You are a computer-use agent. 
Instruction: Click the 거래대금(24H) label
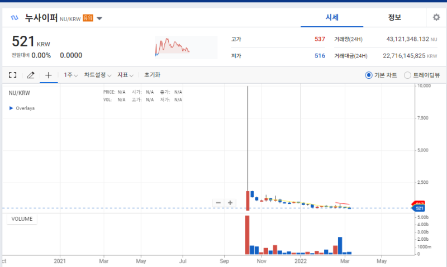click(351, 56)
